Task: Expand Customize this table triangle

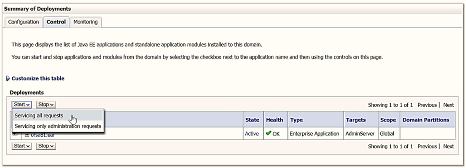Action: pos(8,79)
